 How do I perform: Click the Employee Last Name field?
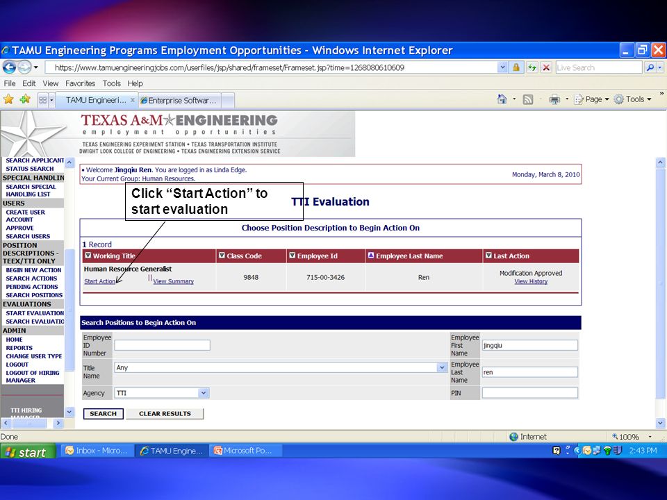coord(530,372)
